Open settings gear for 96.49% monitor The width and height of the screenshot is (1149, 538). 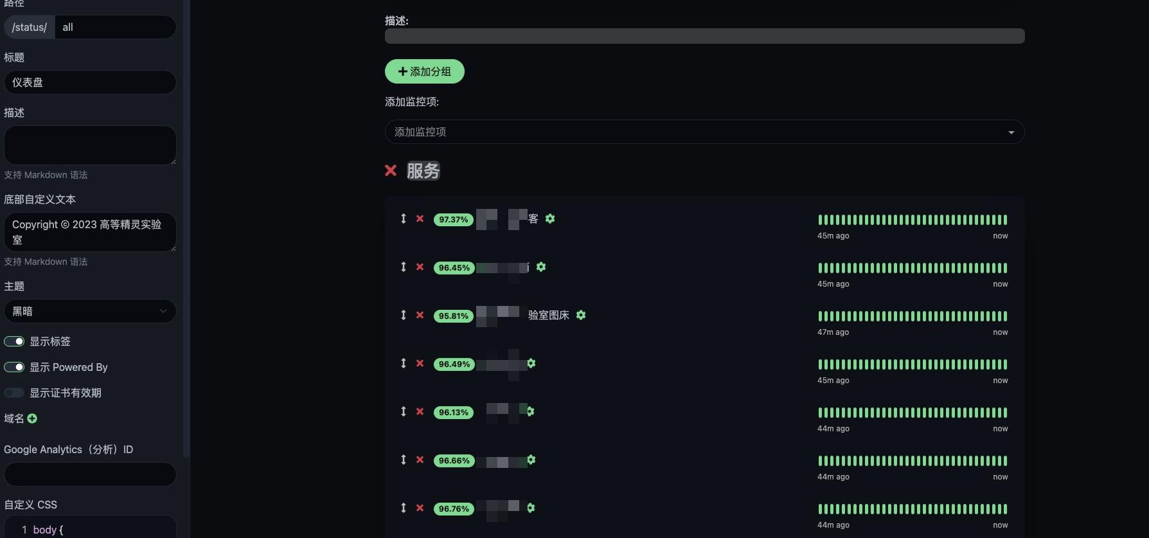coord(531,363)
